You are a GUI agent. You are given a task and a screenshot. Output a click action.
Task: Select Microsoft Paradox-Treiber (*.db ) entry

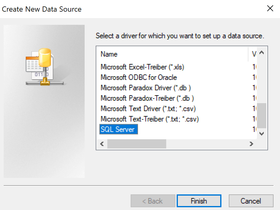pos(147,98)
